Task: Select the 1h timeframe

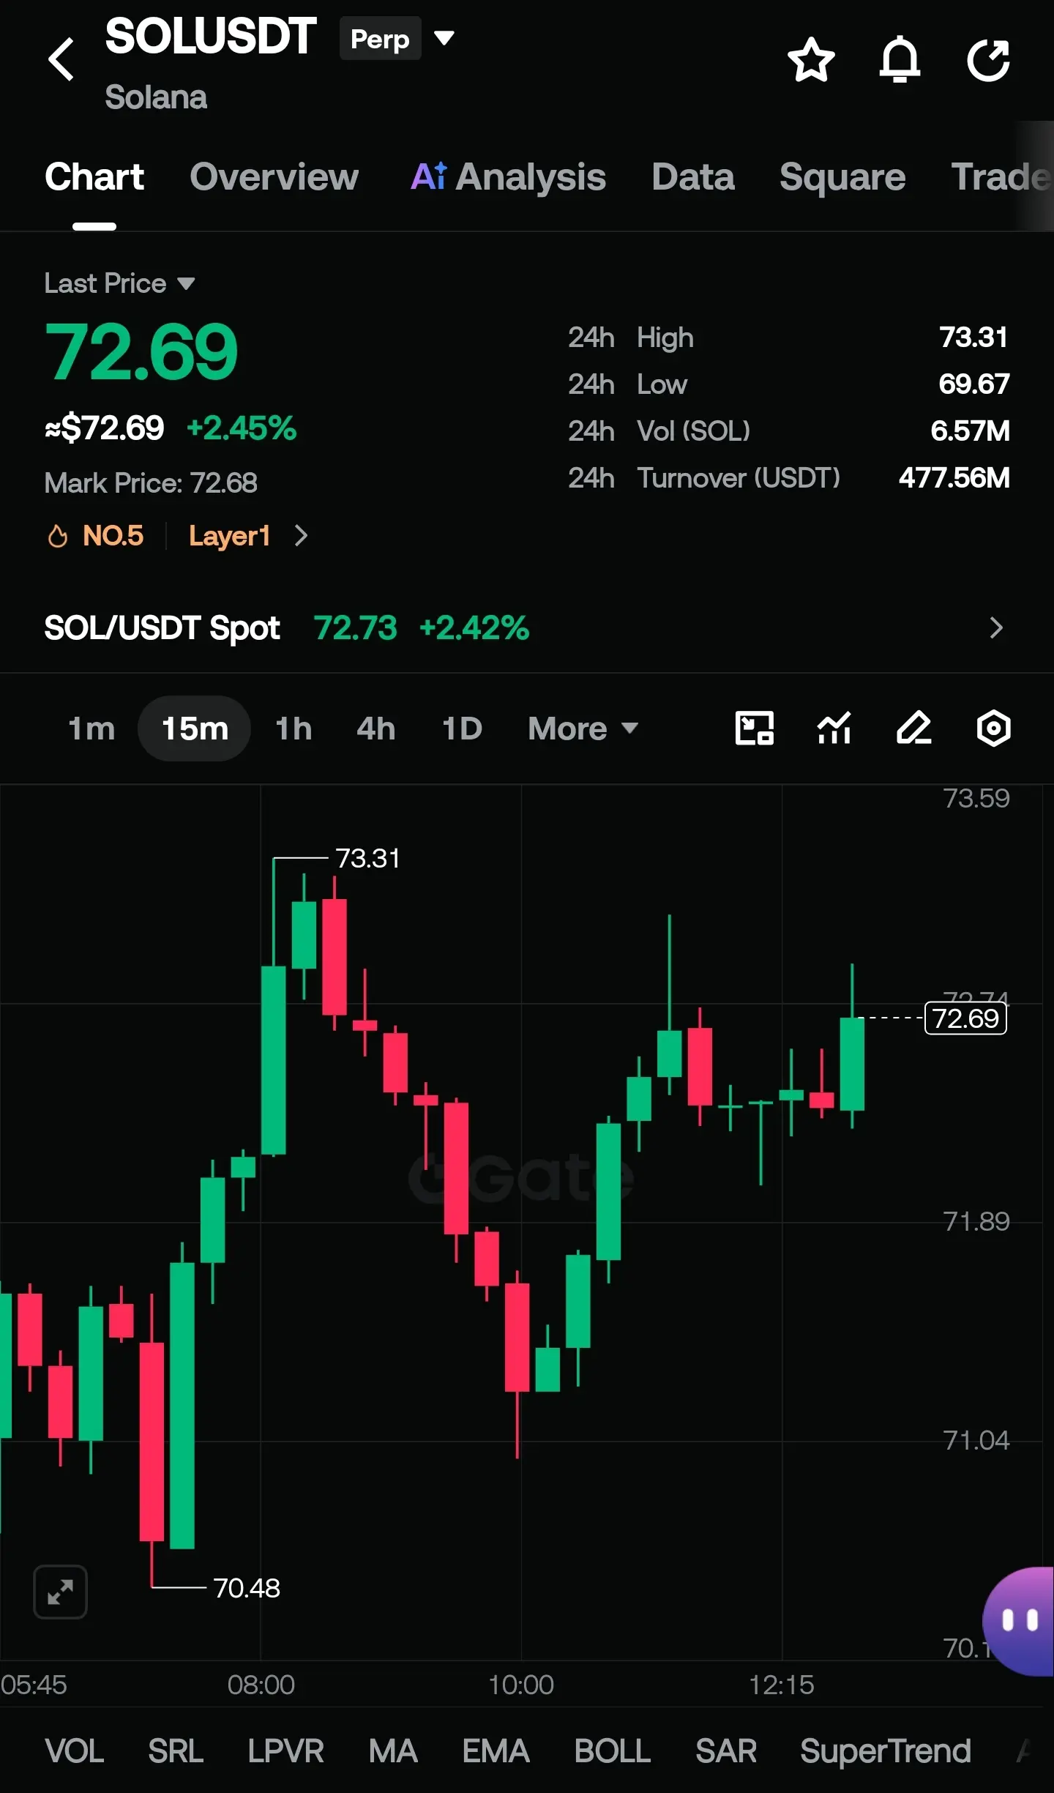Action: [x=294, y=728]
